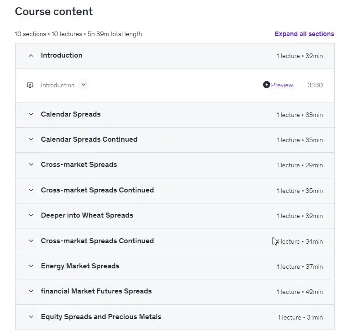
Task: Open the 34min Cross-market Spreads Continued section
Action: [x=175, y=241]
